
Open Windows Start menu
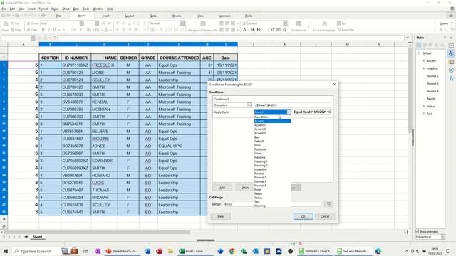[x=6, y=251]
